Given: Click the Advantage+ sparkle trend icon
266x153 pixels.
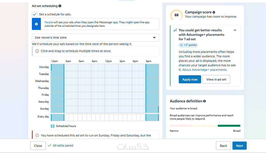Looking at the screenshot, I should (x=175, y=30).
